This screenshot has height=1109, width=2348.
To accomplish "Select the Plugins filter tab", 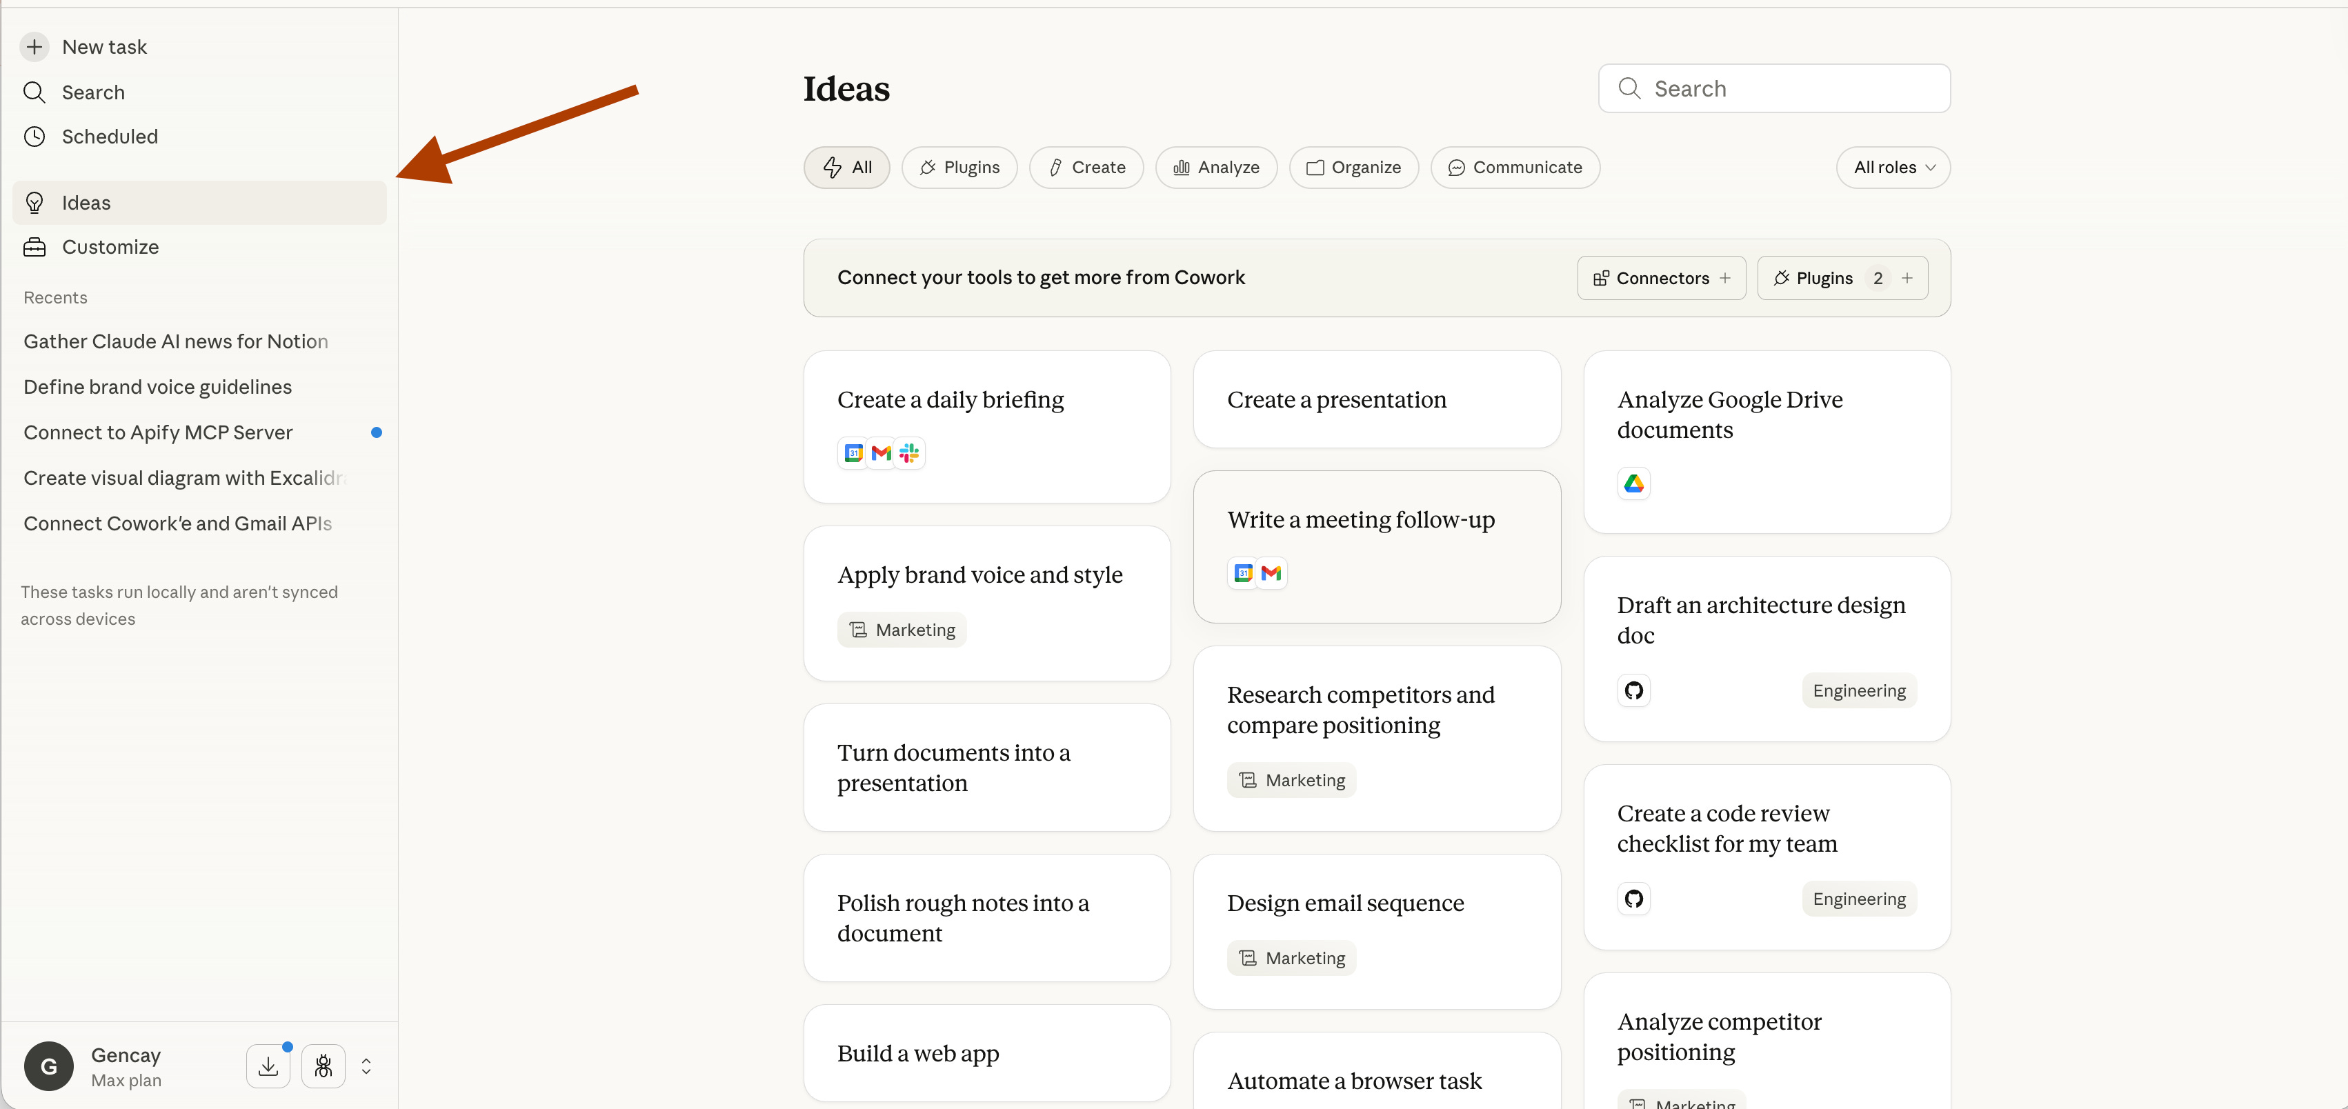I will (959, 168).
